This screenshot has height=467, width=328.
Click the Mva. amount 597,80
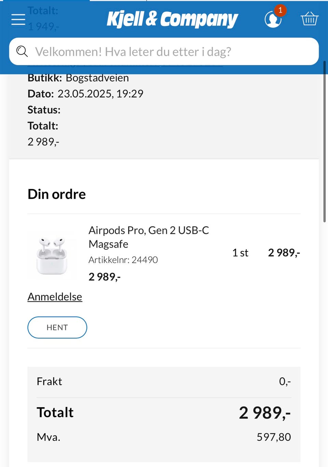(x=273, y=437)
